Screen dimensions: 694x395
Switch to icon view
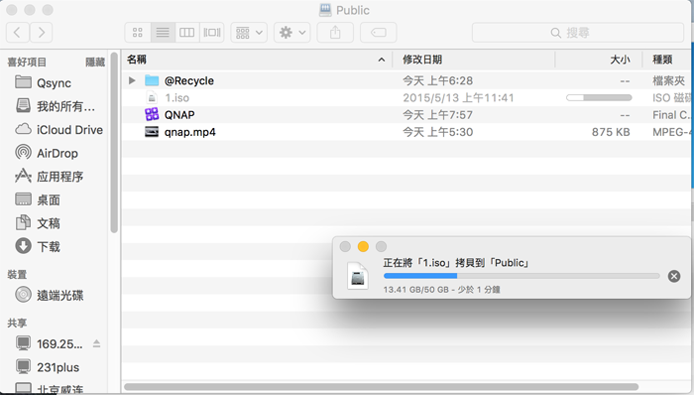tap(138, 33)
